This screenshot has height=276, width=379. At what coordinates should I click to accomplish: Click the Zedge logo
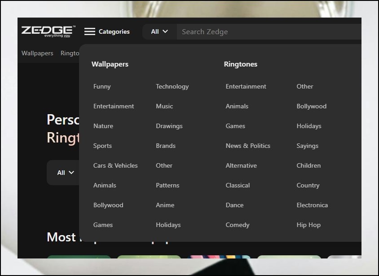48,31
